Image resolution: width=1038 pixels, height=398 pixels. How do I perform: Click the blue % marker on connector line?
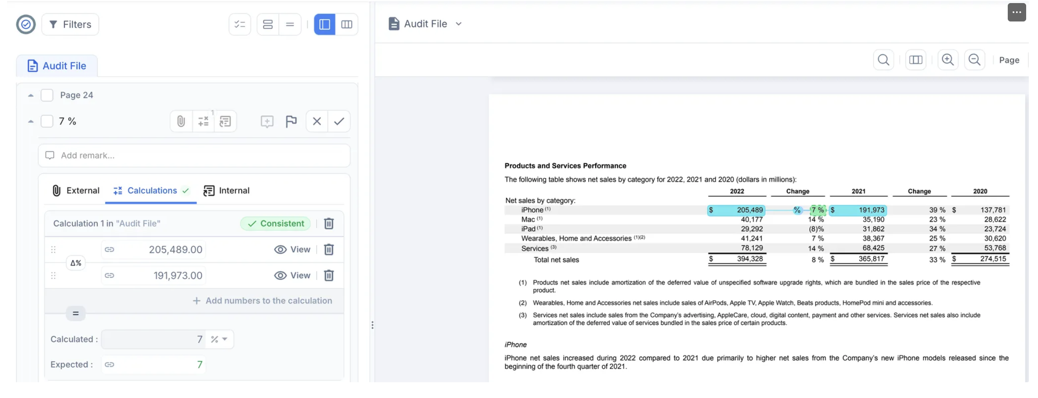[797, 210]
